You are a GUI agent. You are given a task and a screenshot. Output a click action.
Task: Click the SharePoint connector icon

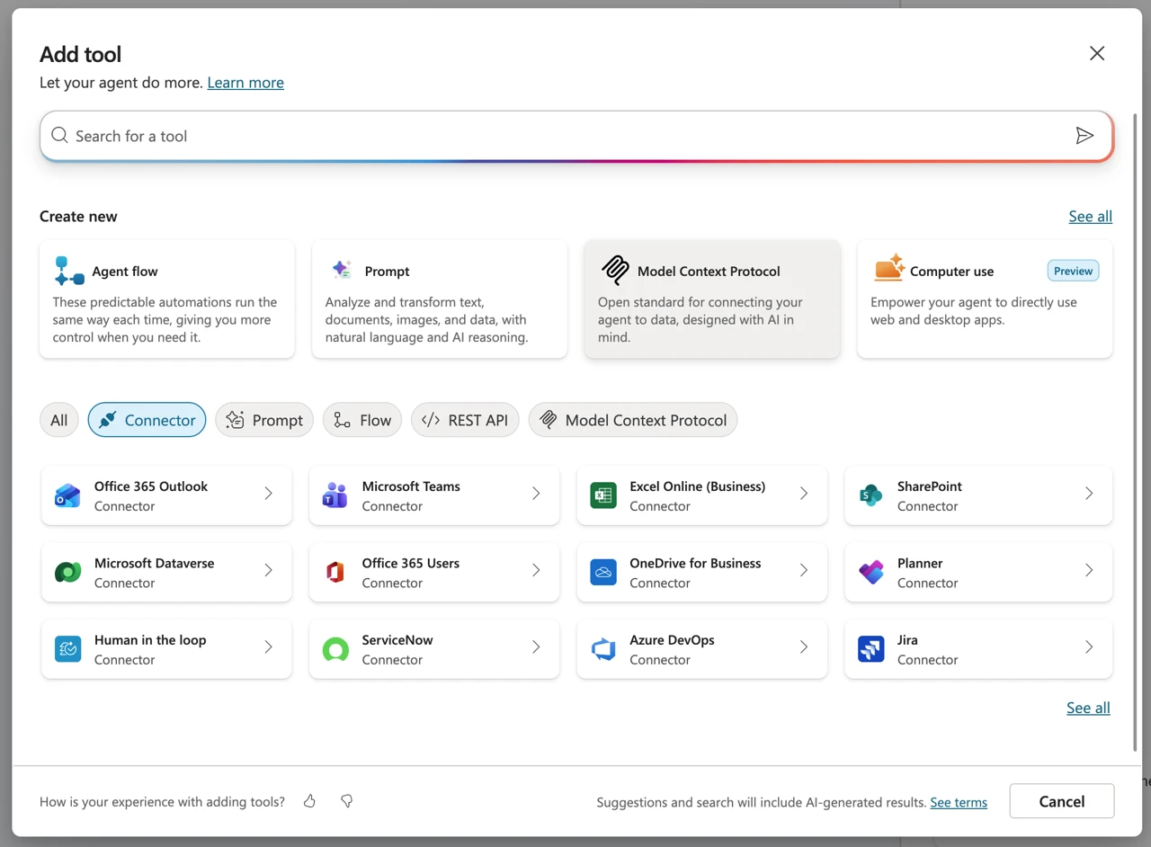(870, 495)
